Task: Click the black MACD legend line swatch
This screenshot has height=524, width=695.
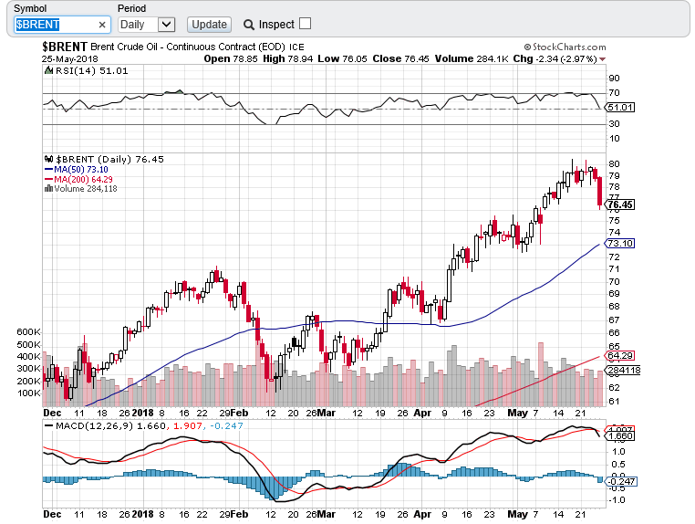Action: 48,426
